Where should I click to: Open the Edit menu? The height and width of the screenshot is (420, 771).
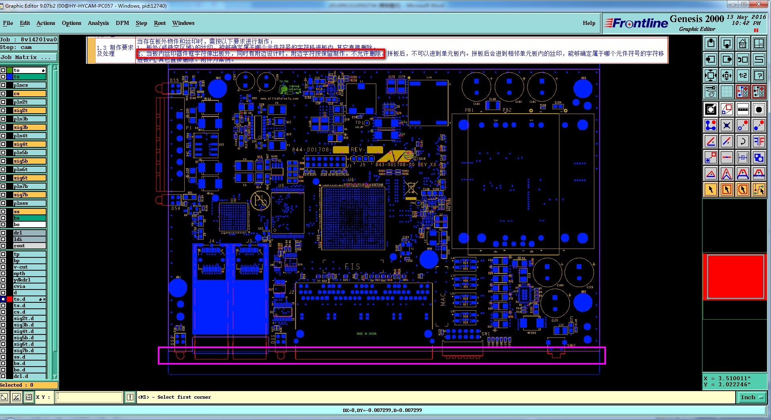click(x=25, y=23)
